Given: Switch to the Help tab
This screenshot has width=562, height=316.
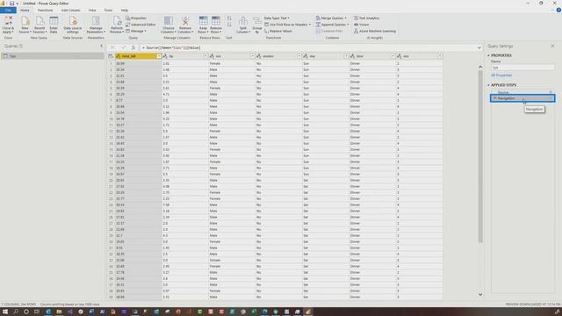Looking at the screenshot, I should pos(125,11).
